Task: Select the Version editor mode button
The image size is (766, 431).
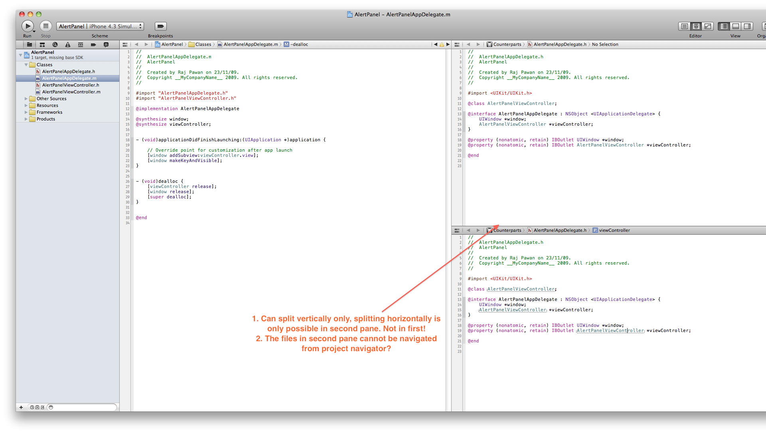Action: click(708, 26)
